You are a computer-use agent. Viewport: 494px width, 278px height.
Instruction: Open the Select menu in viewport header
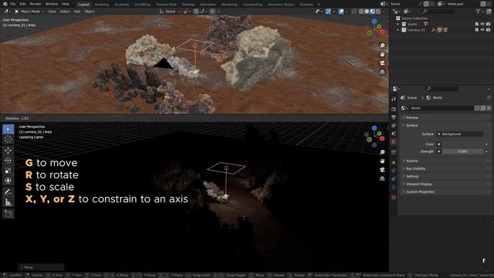(x=65, y=12)
